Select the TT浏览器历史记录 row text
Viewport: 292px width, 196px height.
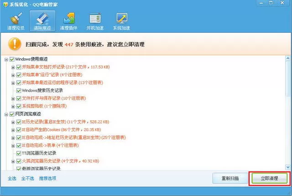(x=39, y=153)
